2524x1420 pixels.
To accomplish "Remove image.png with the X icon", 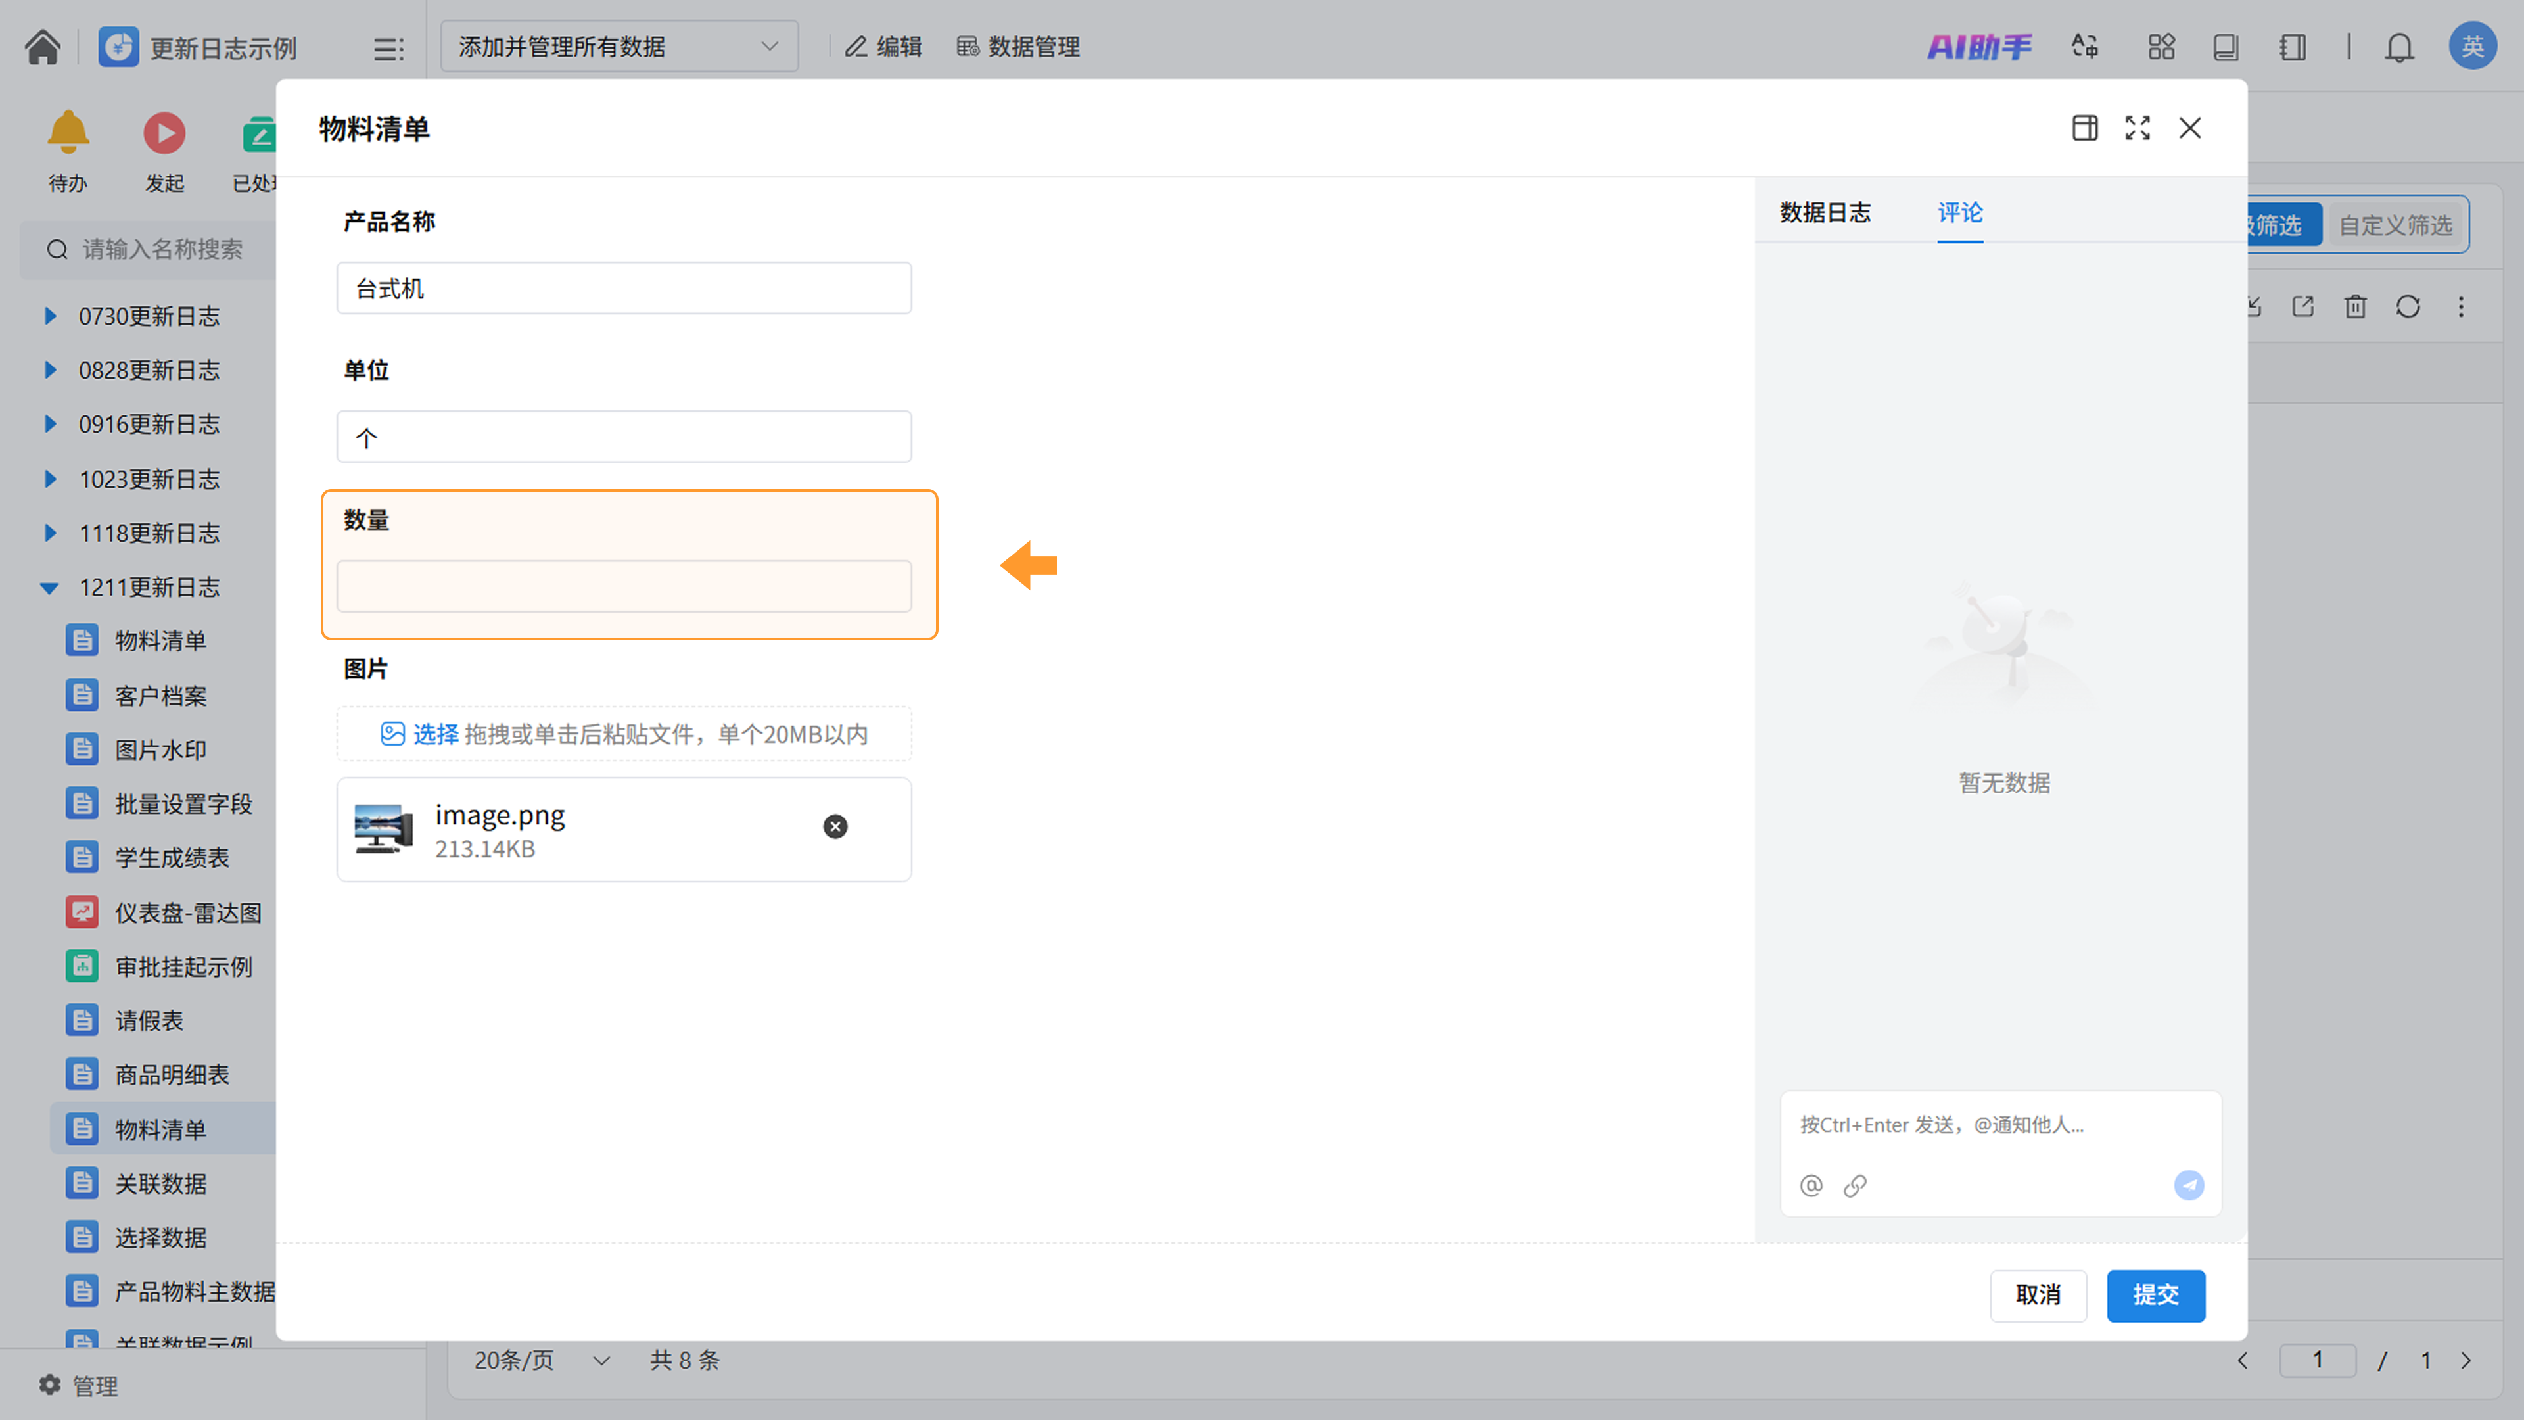I will tap(835, 826).
